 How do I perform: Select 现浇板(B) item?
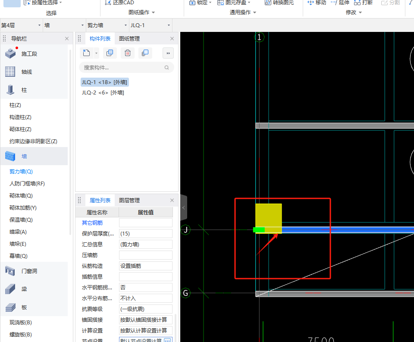click(x=21, y=323)
